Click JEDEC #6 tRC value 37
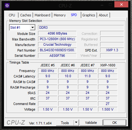 coord(68,98)
